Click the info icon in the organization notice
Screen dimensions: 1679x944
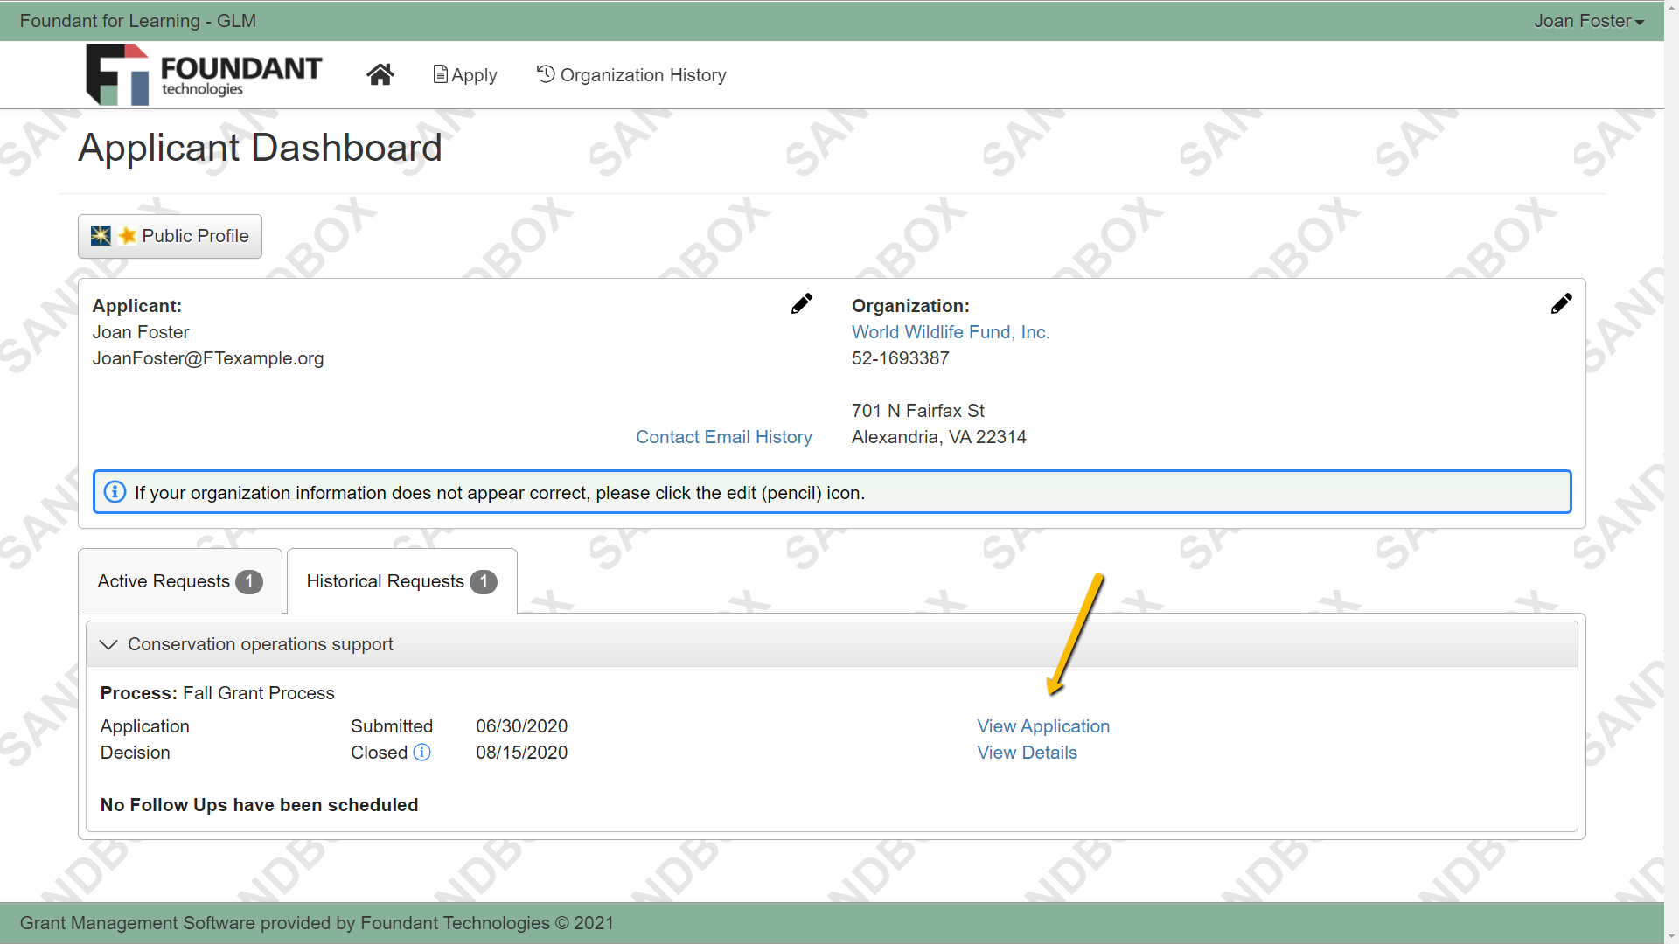[x=115, y=492]
